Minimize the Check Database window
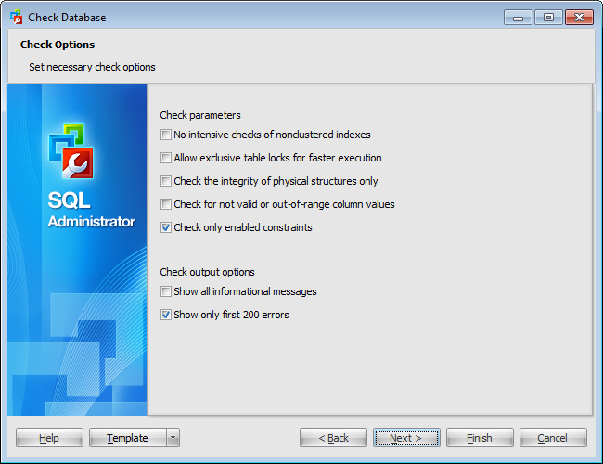This screenshot has width=603, height=464. 517,17
